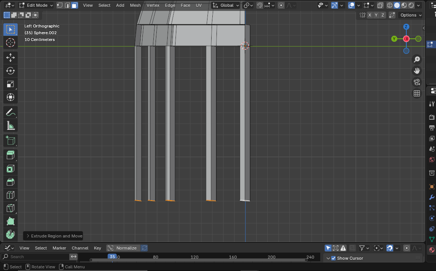Image resolution: width=436 pixels, height=271 pixels.
Task: Choose the Rotate tool in toolbar
Action: pos(10,71)
